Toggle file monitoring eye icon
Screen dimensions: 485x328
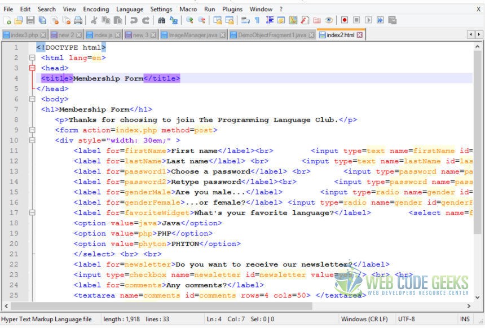coord(329,20)
